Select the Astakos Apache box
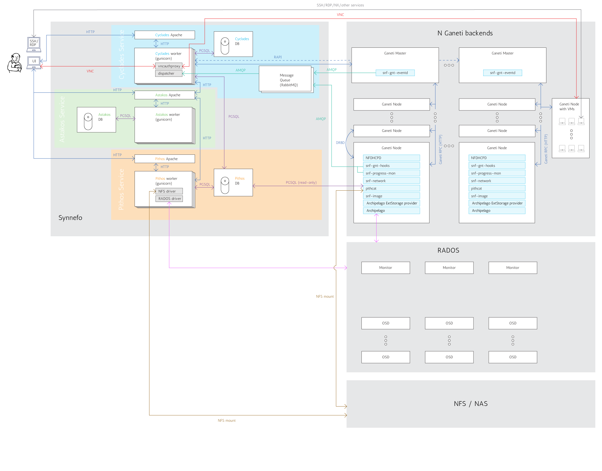This screenshot has width=602, height=471. tap(165, 95)
